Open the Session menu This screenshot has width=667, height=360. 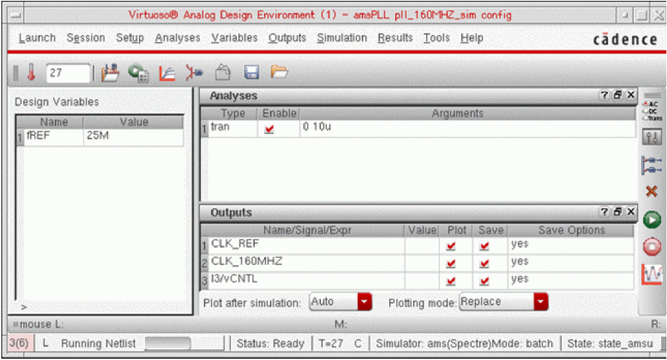click(85, 38)
